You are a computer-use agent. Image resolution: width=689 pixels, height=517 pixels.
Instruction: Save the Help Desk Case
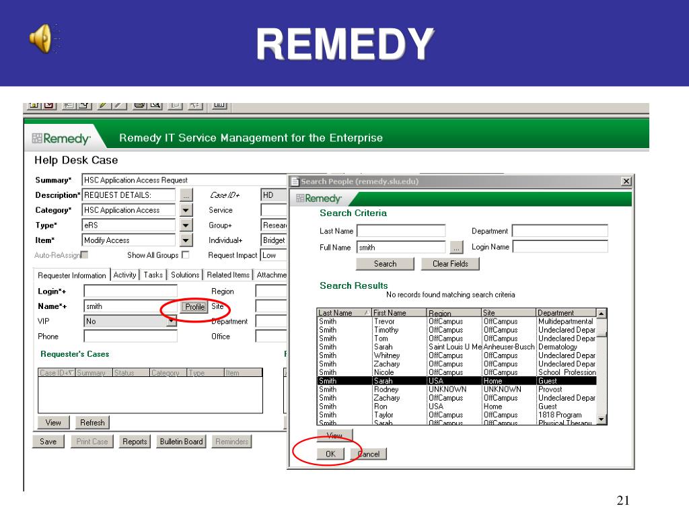click(48, 442)
